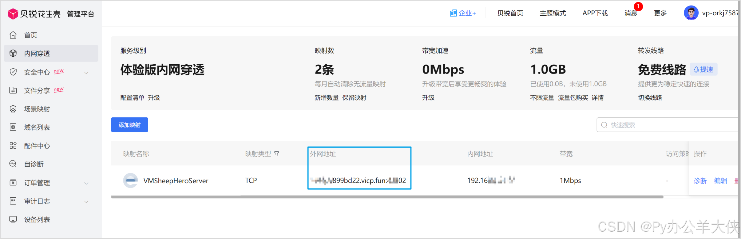Click 升级 under 带宽加速
Viewport: 741px width, 239px height.
(428, 98)
